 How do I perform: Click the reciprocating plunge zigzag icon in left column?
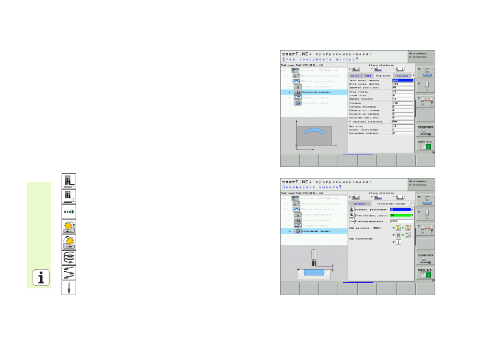coord(69,272)
